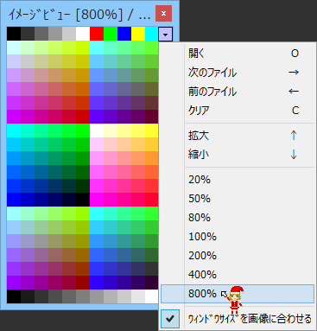Pick the blue swatch in top row
The image size is (317, 331).
click(124, 34)
